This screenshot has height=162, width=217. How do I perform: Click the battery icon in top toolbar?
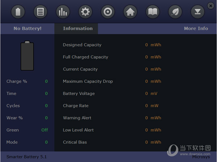[18, 12]
